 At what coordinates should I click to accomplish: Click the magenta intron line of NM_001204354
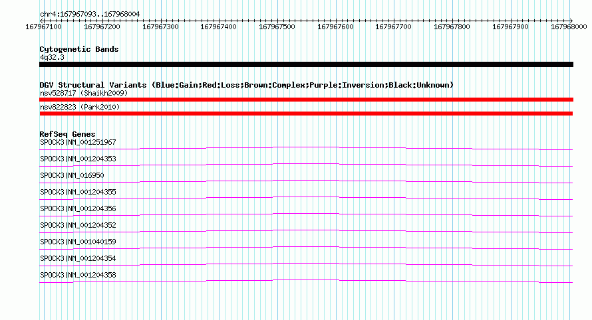click(x=306, y=263)
